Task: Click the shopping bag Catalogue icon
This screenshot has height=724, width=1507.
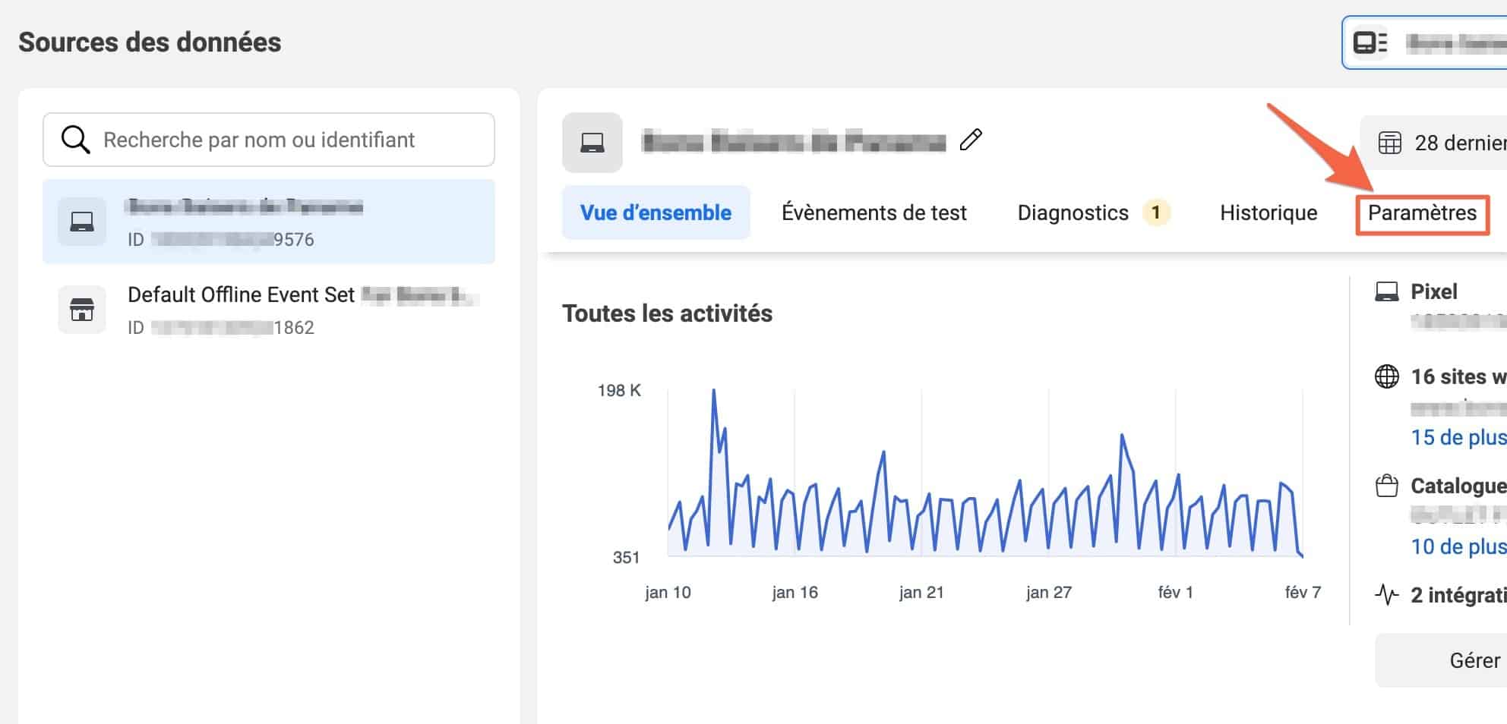Action: pyautogui.click(x=1387, y=486)
